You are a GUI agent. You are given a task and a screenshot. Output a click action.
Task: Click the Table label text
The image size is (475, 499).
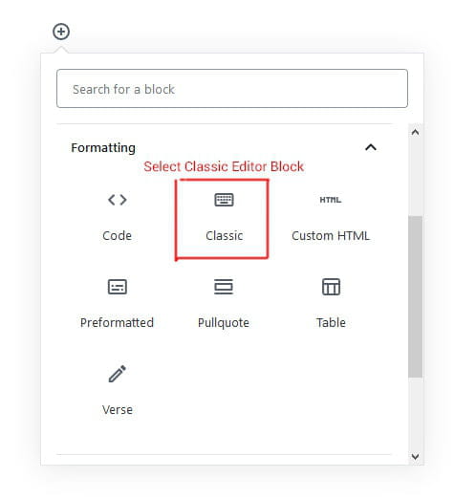(x=331, y=323)
